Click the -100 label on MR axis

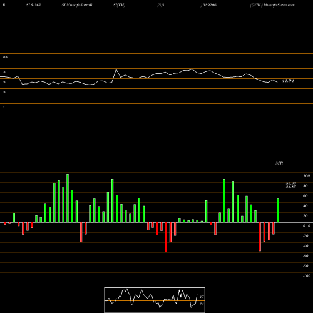[307, 276]
